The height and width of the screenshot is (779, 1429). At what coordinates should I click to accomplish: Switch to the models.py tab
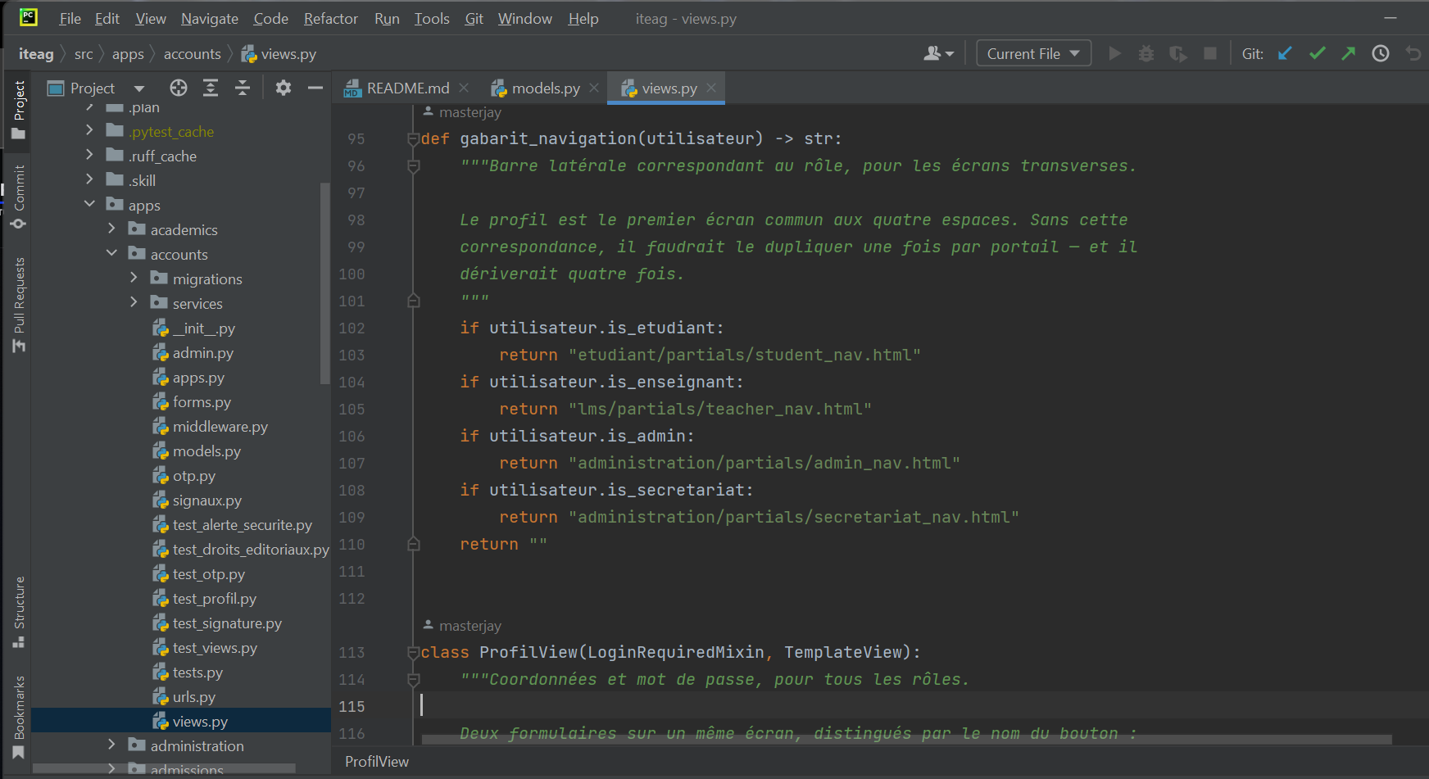[545, 88]
